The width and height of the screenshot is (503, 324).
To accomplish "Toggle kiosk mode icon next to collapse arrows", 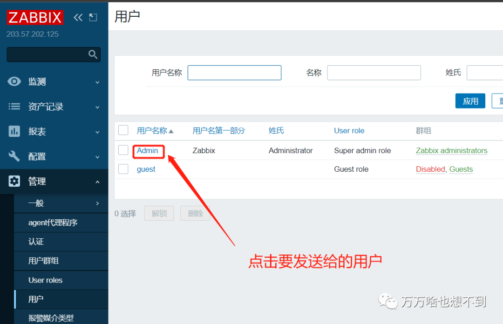I will click(x=93, y=17).
